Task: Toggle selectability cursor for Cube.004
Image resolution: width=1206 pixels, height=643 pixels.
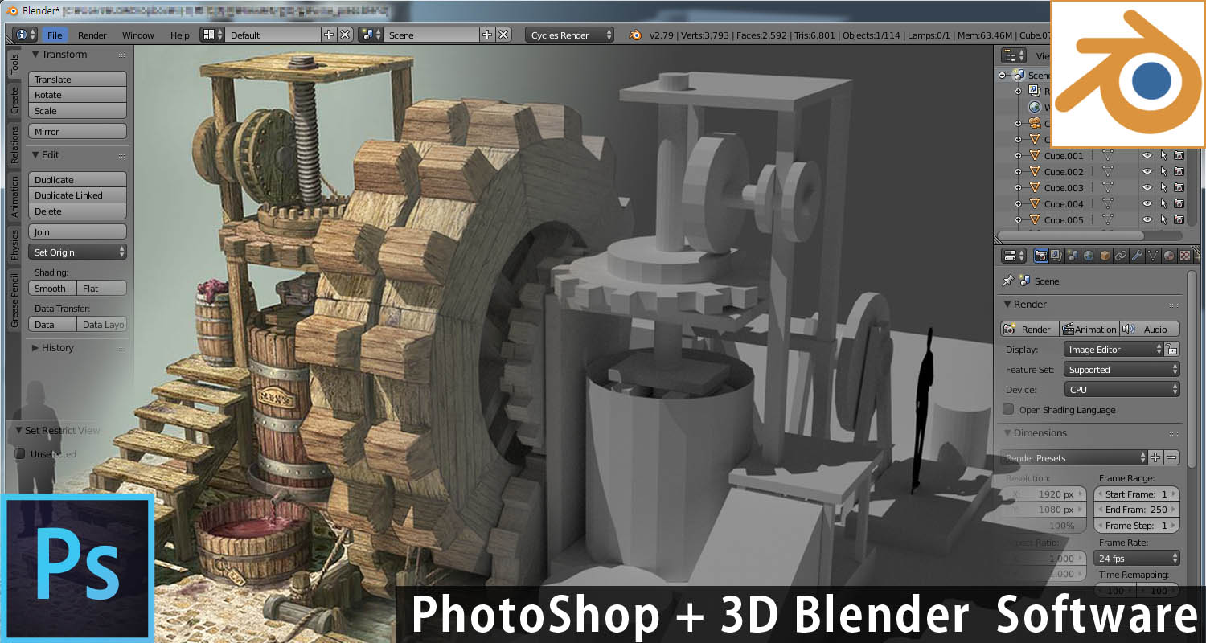Action: 1163,204
